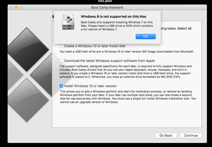
Task: Check Download latest Windows support software
Action: pos(61,61)
